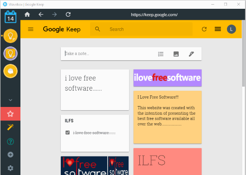This screenshot has height=175, width=246.
Task: Open the Google Keep hamburger main menu
Action: pyautogui.click(x=31, y=29)
